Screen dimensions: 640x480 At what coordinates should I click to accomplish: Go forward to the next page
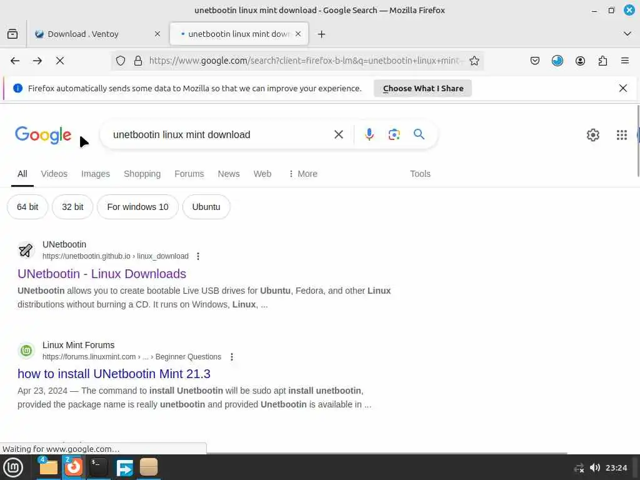tap(37, 61)
